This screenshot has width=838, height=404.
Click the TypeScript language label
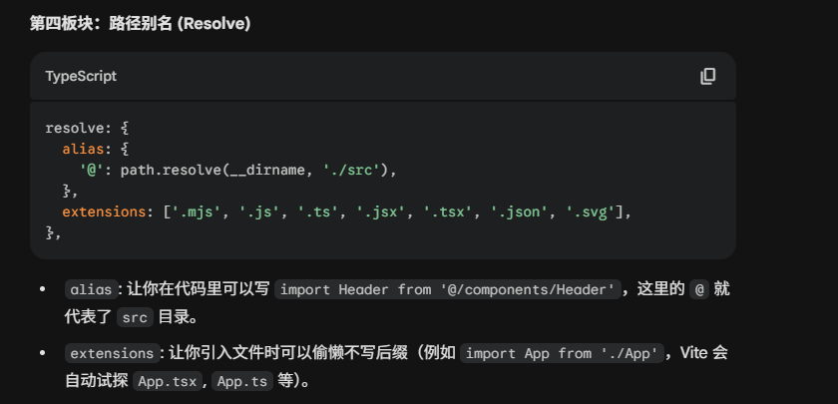click(81, 77)
